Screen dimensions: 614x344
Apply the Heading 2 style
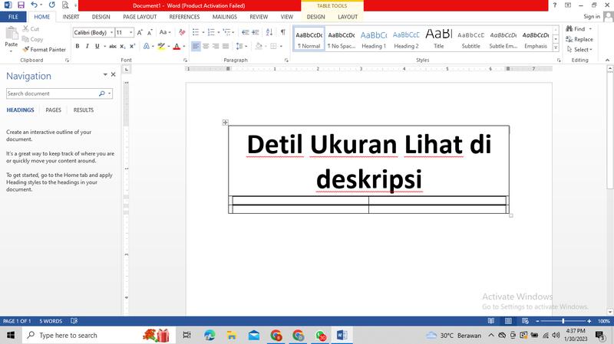(x=406, y=39)
